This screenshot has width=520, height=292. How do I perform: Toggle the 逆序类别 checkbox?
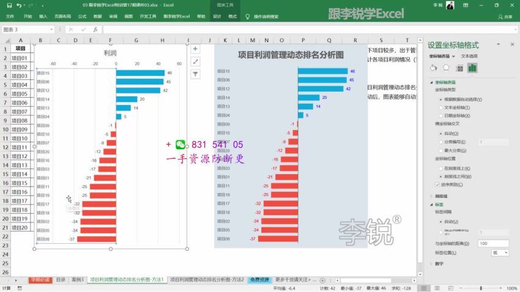(437, 184)
